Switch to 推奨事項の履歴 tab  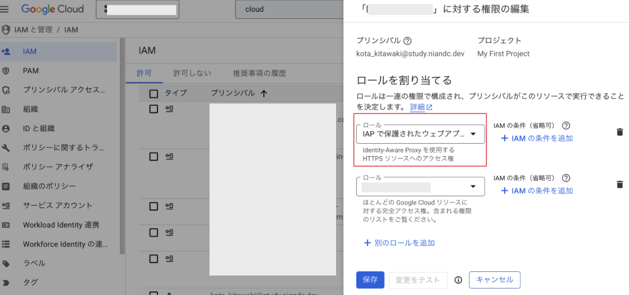(x=259, y=73)
